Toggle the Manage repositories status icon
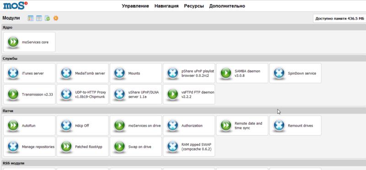 (x=13, y=147)
